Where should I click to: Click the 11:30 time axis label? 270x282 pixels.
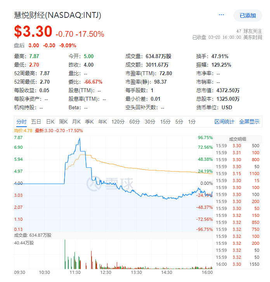(75, 272)
